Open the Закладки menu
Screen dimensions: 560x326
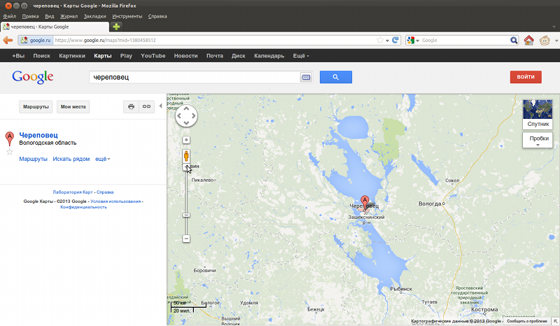94,16
